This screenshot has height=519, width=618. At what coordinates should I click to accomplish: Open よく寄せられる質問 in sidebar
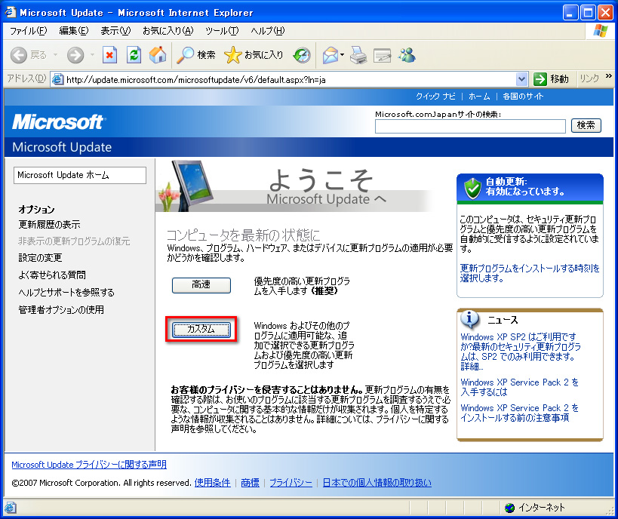coord(52,275)
